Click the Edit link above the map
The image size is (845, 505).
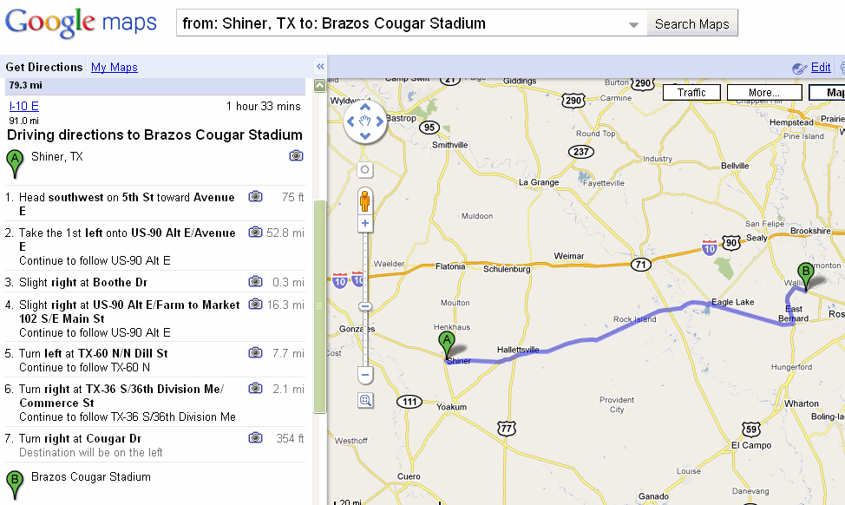coord(820,68)
